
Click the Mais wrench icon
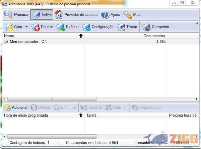click(127, 15)
